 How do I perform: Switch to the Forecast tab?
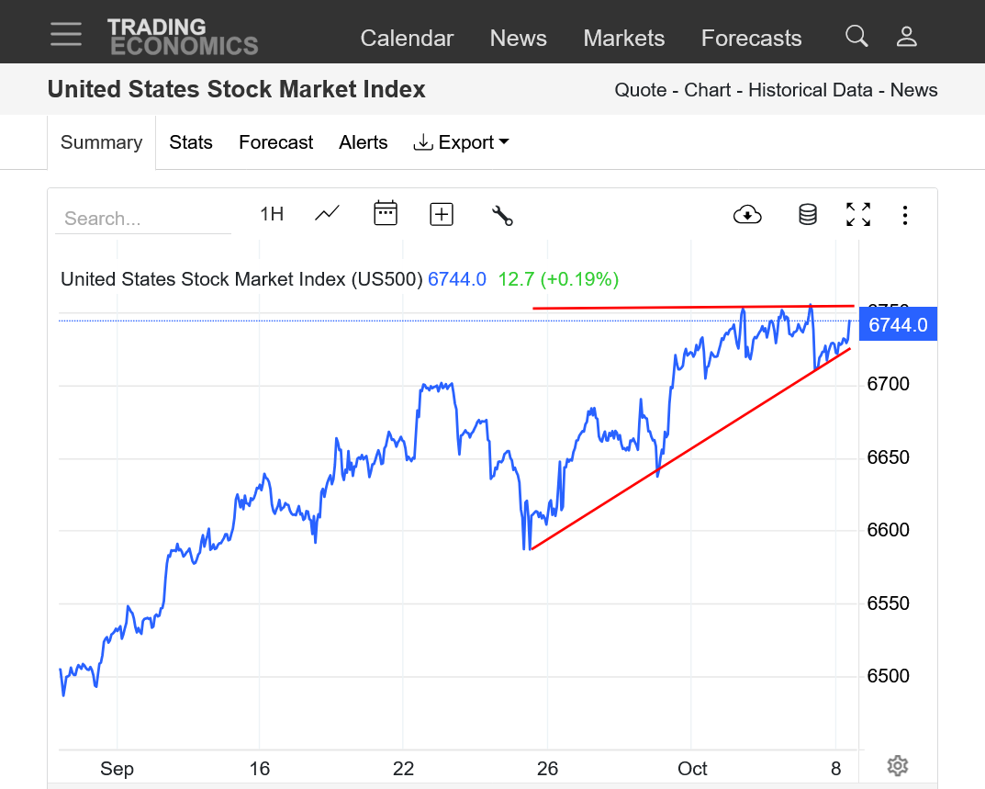(x=276, y=142)
